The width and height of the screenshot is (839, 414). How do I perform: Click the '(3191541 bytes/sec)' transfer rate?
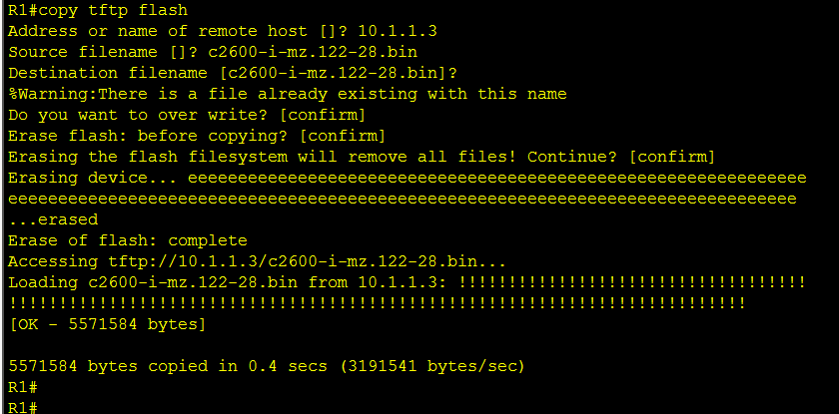coord(432,366)
